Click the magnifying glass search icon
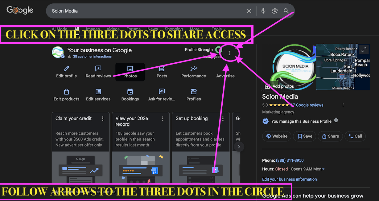 coord(286,11)
